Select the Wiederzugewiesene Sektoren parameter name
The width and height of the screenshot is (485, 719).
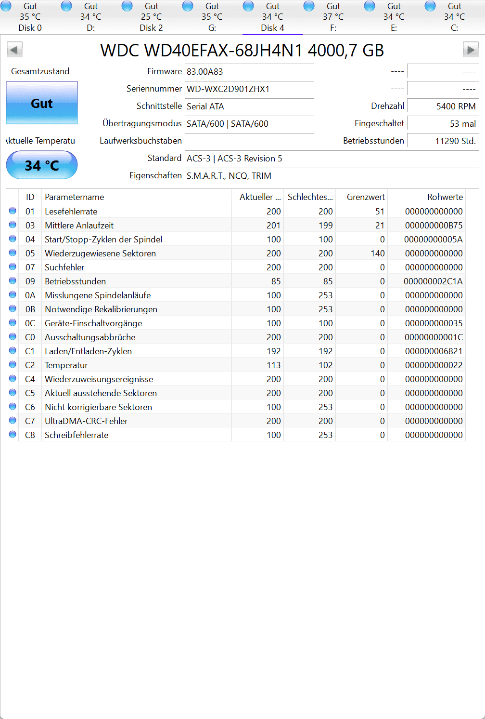tap(101, 253)
